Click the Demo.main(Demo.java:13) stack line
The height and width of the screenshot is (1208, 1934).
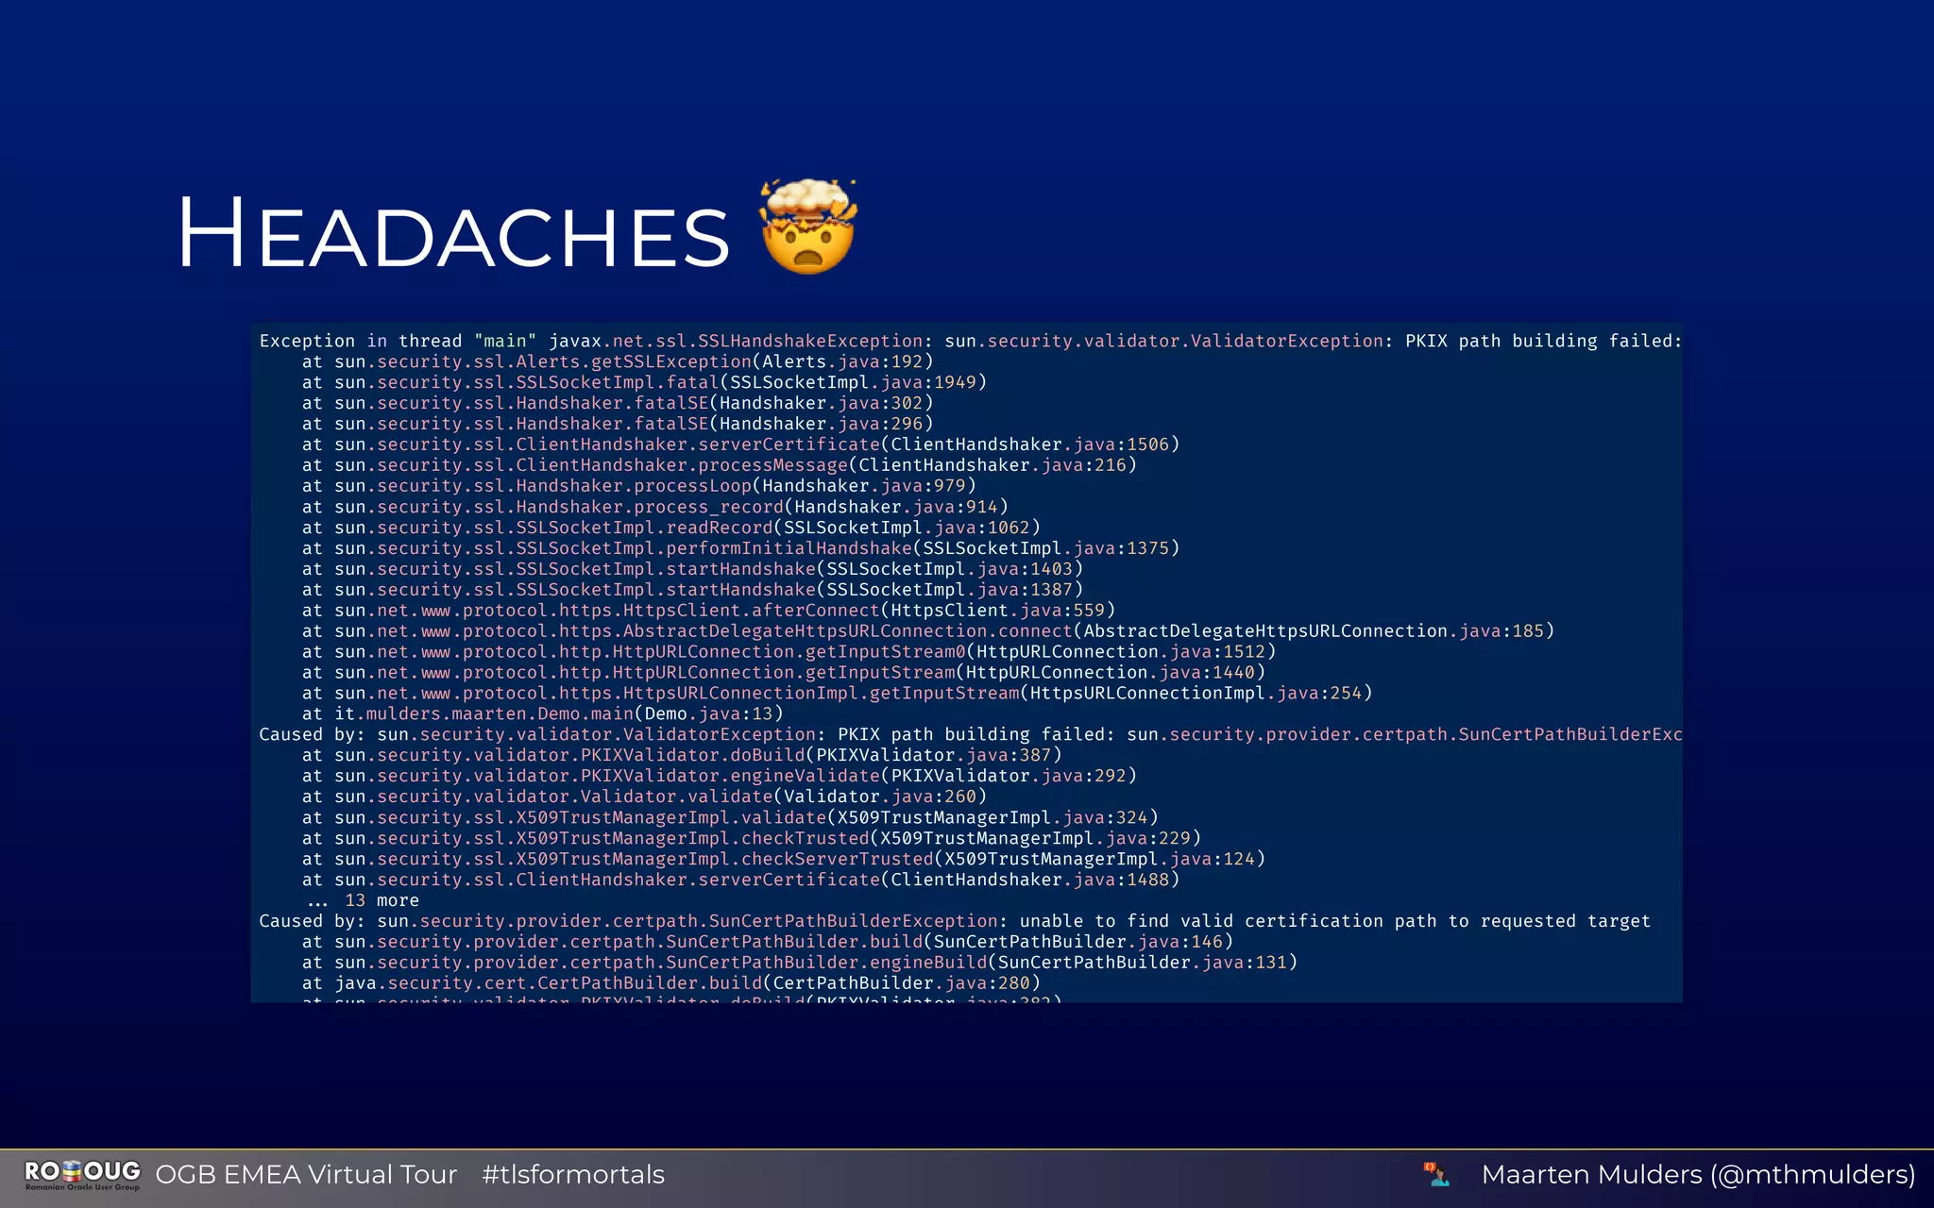(x=543, y=713)
